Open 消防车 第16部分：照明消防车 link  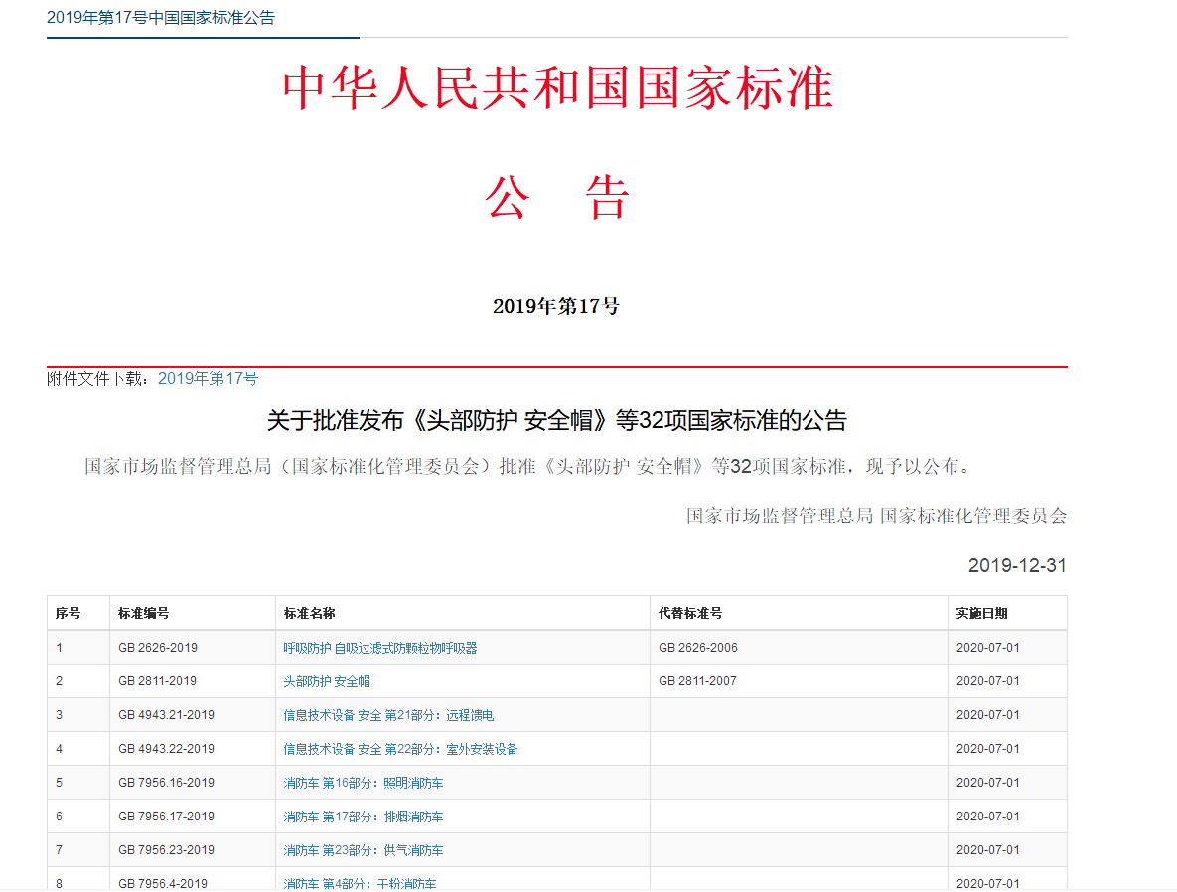click(364, 783)
